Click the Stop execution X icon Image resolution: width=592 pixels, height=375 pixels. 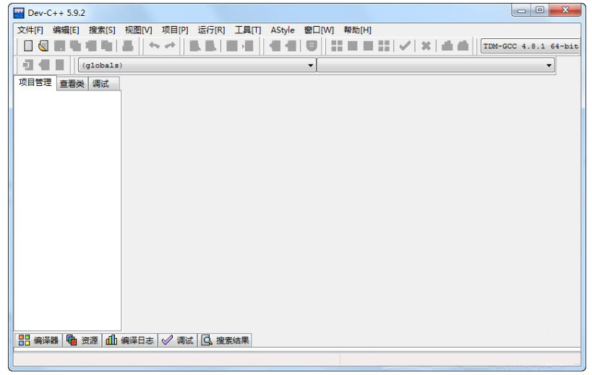coord(426,46)
